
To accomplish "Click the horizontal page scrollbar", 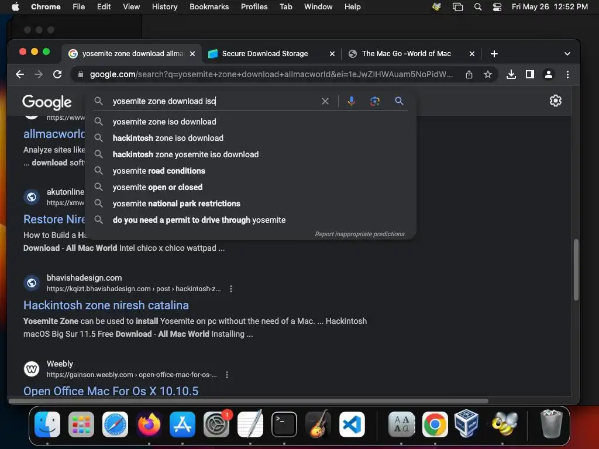I will (248, 401).
